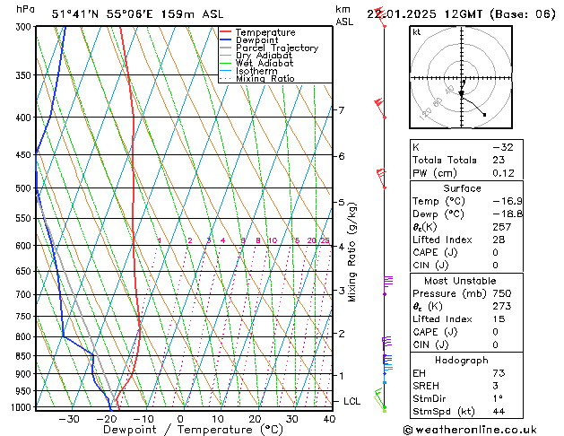Viewport: 564px width, 436px height.
Task: Click the mixing ratio label 1
Action: click(159, 240)
